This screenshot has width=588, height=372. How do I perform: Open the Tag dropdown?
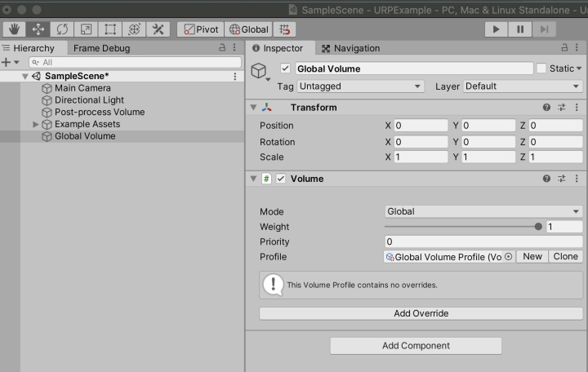click(x=360, y=86)
